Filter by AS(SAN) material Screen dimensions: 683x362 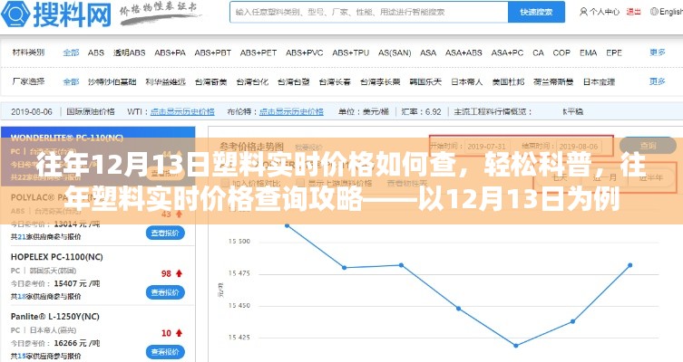coord(395,52)
